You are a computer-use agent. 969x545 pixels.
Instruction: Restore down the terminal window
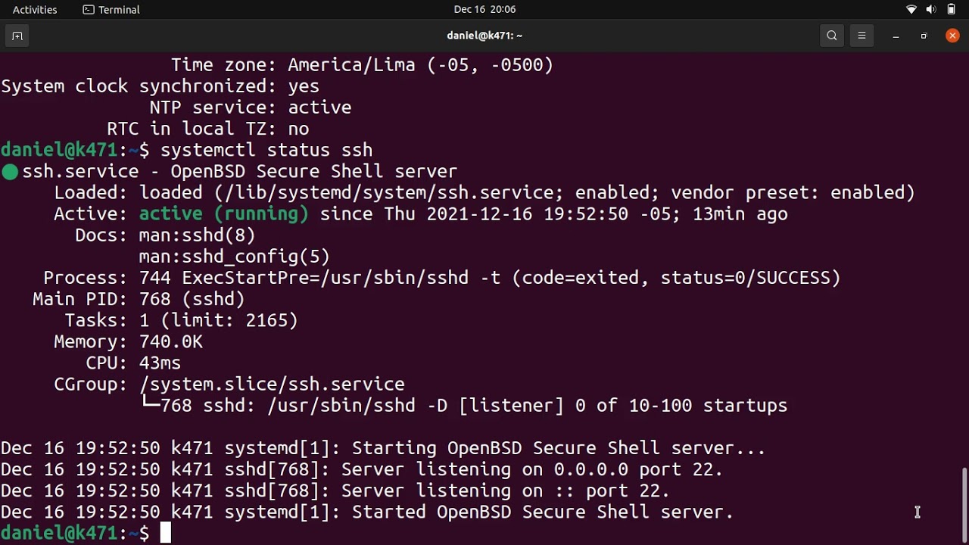point(924,36)
